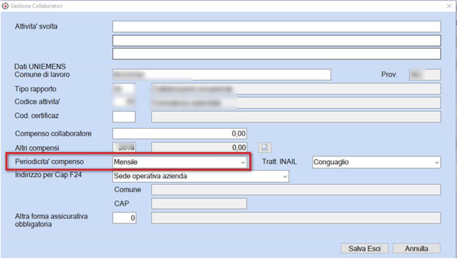Click the Codice attivita' description field
This screenshot has width=457, height=259.
296,102
